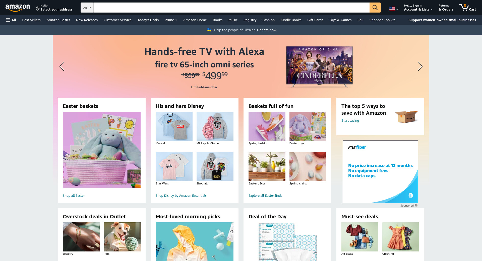Click the Sponsored ad info icon
Viewport: 482px width, 261px height.
(416, 205)
